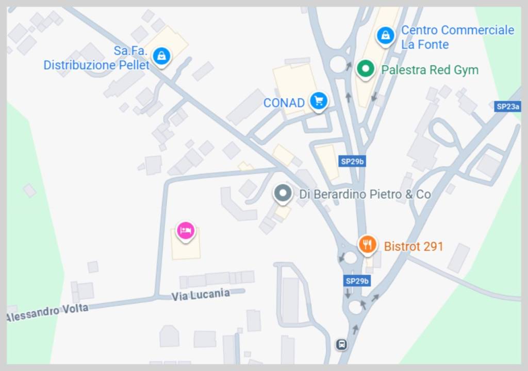Click the Via Lucania street label
528x371 pixels.
pyautogui.click(x=201, y=295)
